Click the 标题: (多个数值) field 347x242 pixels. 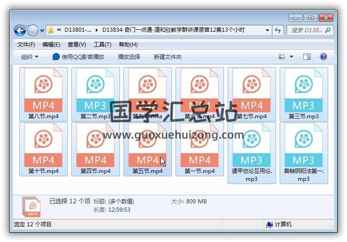(x=114, y=202)
